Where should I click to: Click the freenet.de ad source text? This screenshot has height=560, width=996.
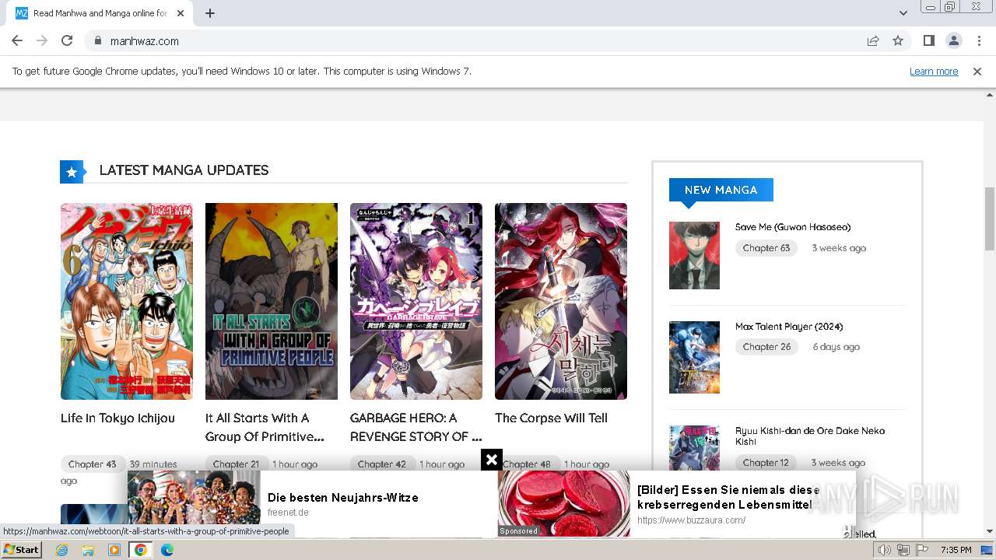pos(288,513)
